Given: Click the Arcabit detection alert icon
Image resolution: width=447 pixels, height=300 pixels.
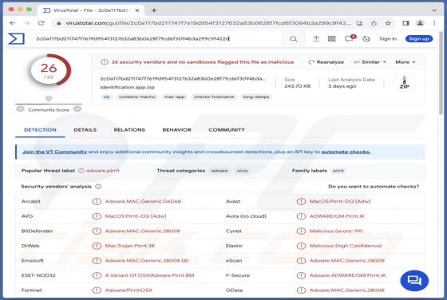Looking at the screenshot, I should click(x=97, y=201).
